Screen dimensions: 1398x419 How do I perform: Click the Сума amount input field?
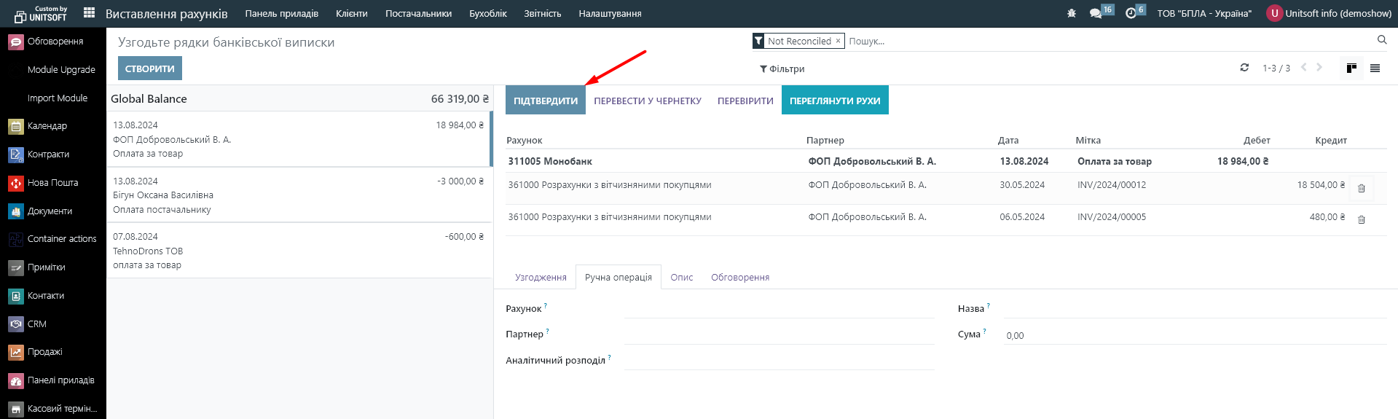click(1193, 335)
